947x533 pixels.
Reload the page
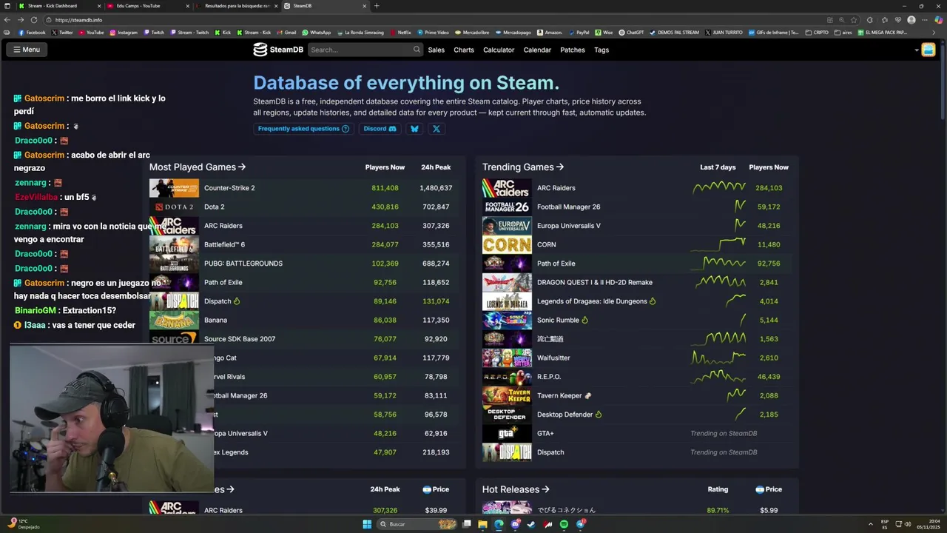click(x=33, y=20)
